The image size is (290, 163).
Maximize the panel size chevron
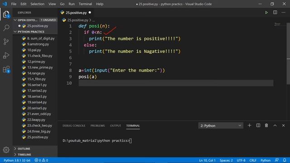pos(275,125)
